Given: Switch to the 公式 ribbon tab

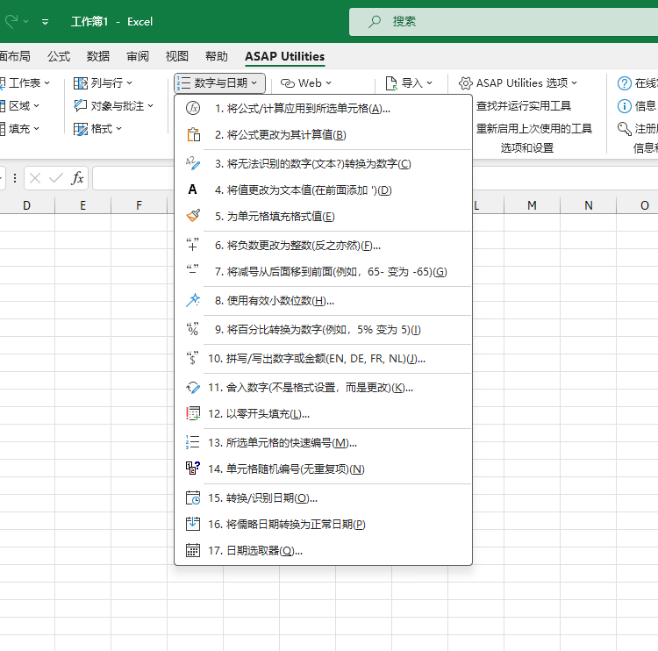Looking at the screenshot, I should point(58,56).
